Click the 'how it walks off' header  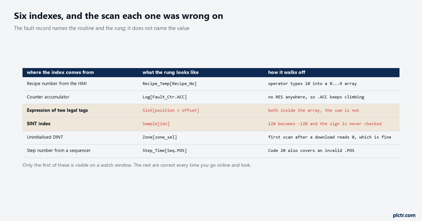pos(287,72)
